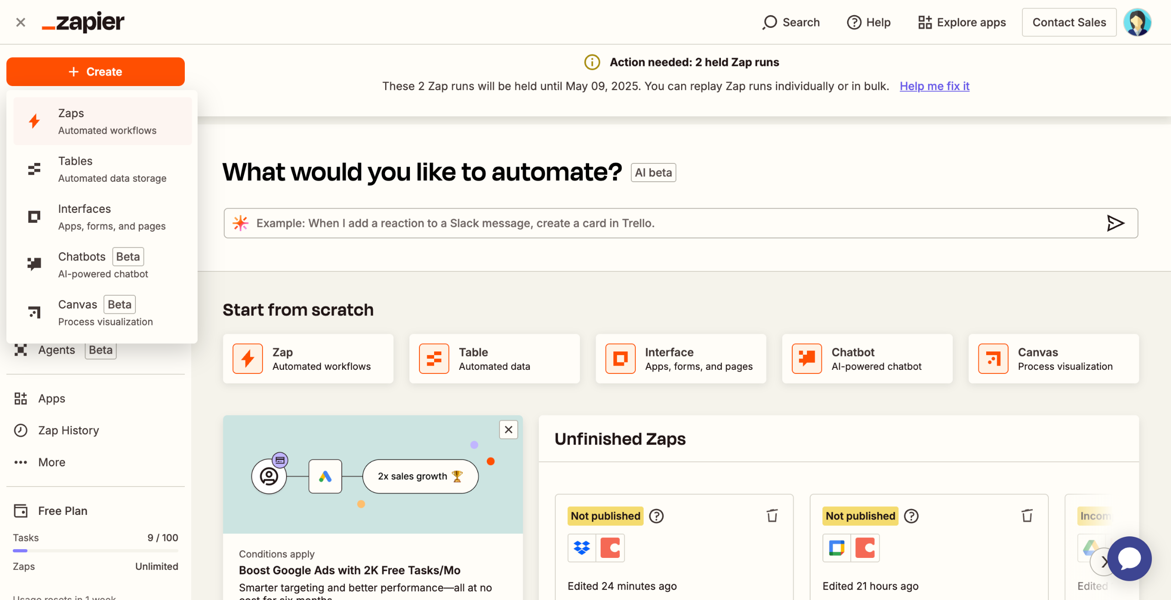Screen dimensions: 1171x600
Task: Delete the first unfinished Zap via trash icon
Action: tap(772, 516)
